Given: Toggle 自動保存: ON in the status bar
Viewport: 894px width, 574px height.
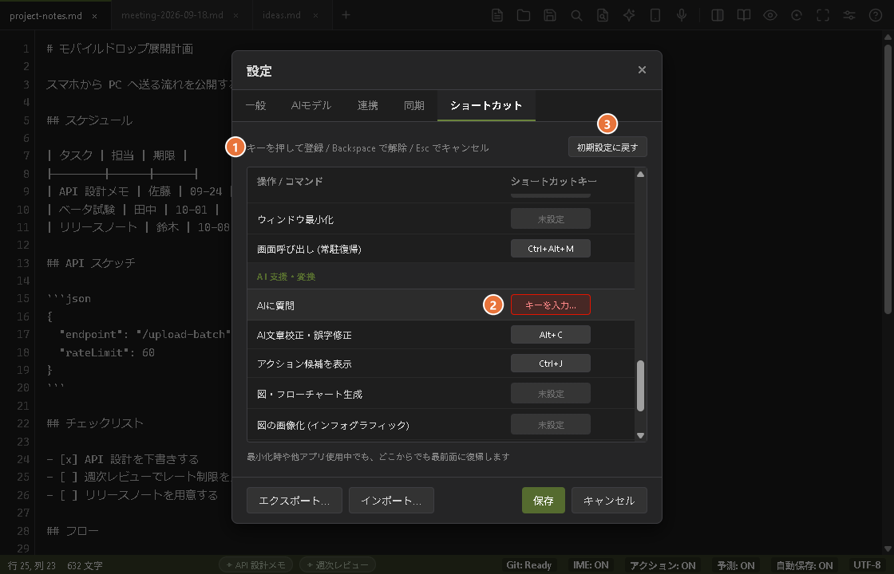Looking at the screenshot, I should 805,565.
